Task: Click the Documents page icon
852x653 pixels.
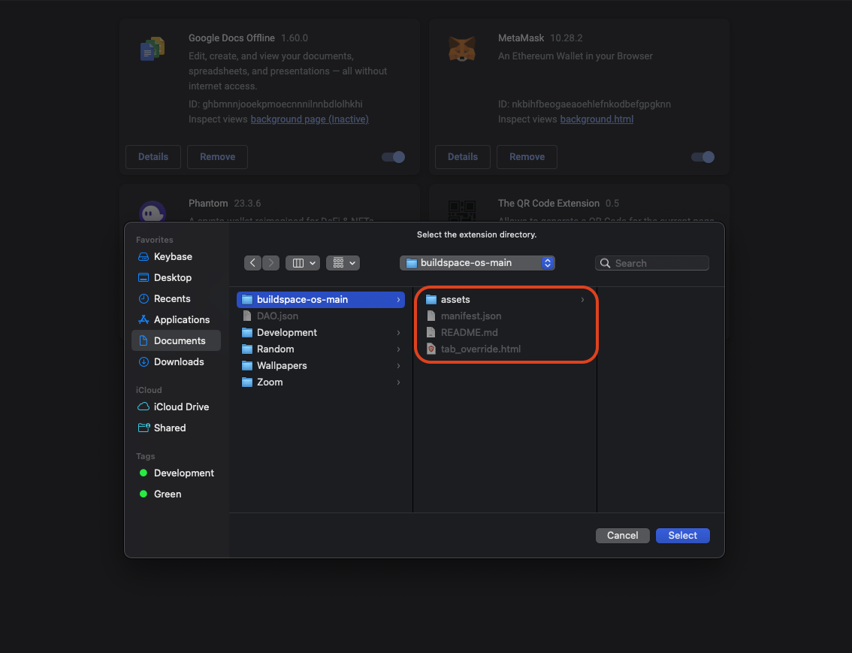Action: pos(144,340)
